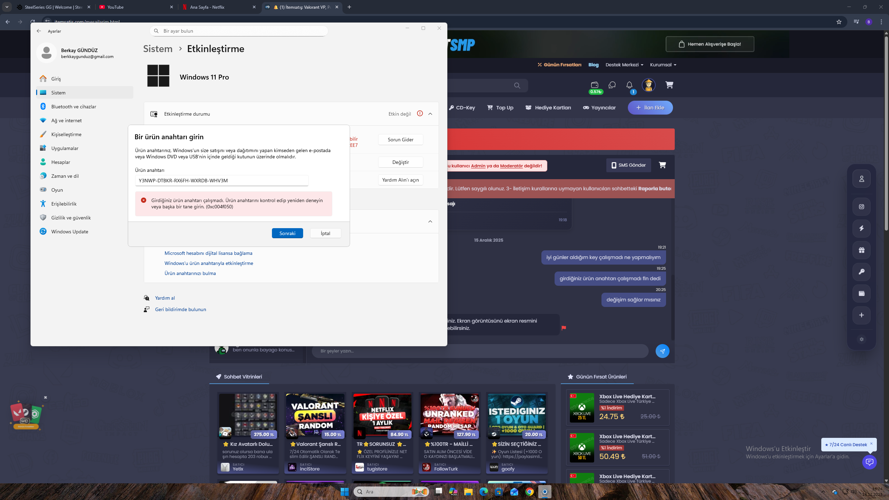The width and height of the screenshot is (889, 500).
Task: Switch to the Ana Sayfa - Netflix tab
Action: [219, 7]
